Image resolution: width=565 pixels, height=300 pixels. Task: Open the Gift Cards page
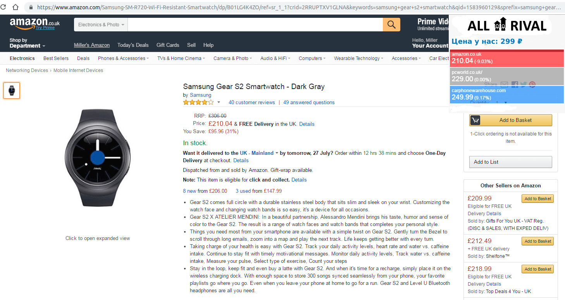point(168,45)
